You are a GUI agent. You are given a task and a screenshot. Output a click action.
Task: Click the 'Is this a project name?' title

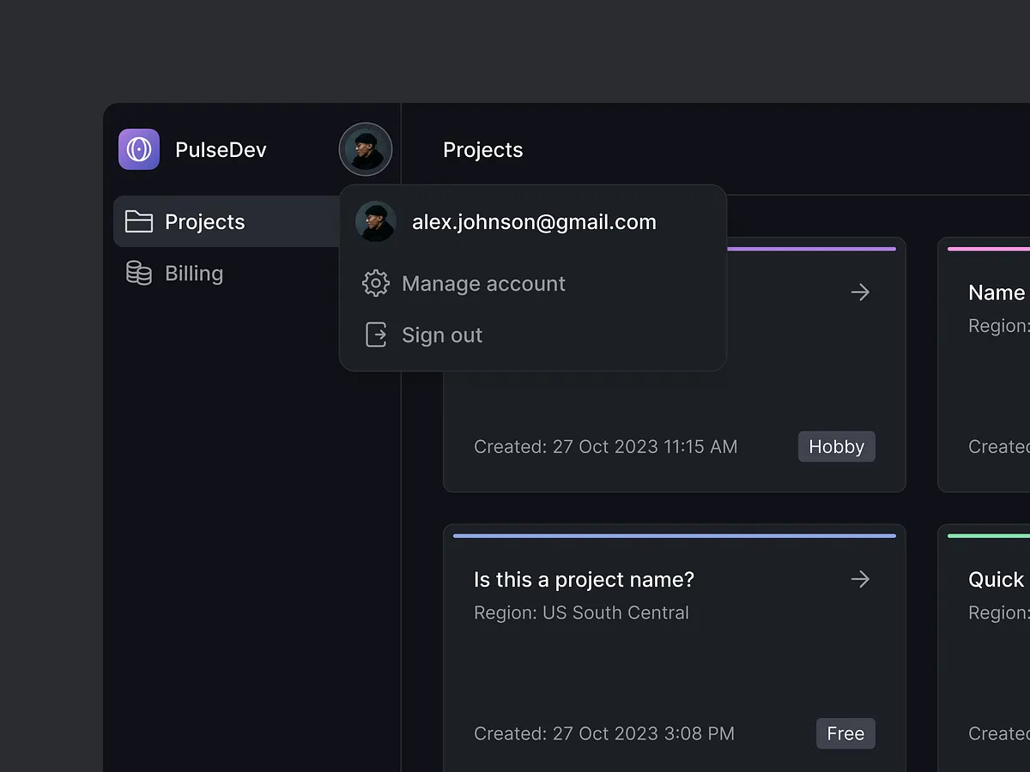tap(584, 580)
